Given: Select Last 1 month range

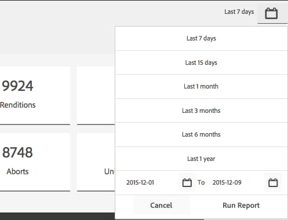Looking at the screenshot, I should pyautogui.click(x=201, y=86).
